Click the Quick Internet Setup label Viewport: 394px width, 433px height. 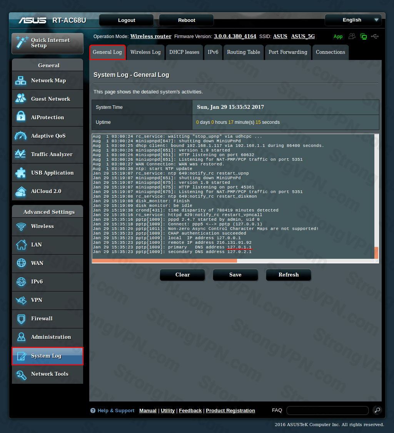pyautogui.click(x=50, y=43)
